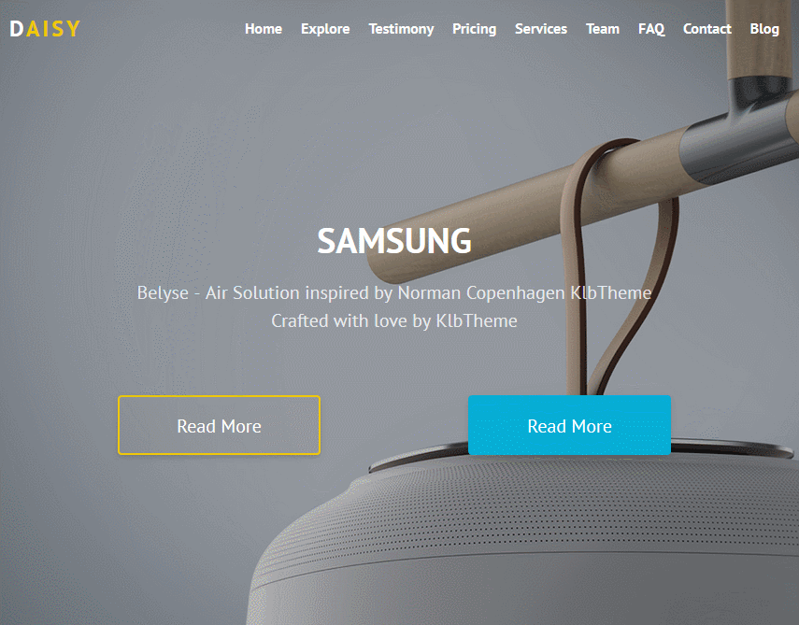Click the blue Read More button
Viewport: 799px width, 625px height.
point(569,425)
